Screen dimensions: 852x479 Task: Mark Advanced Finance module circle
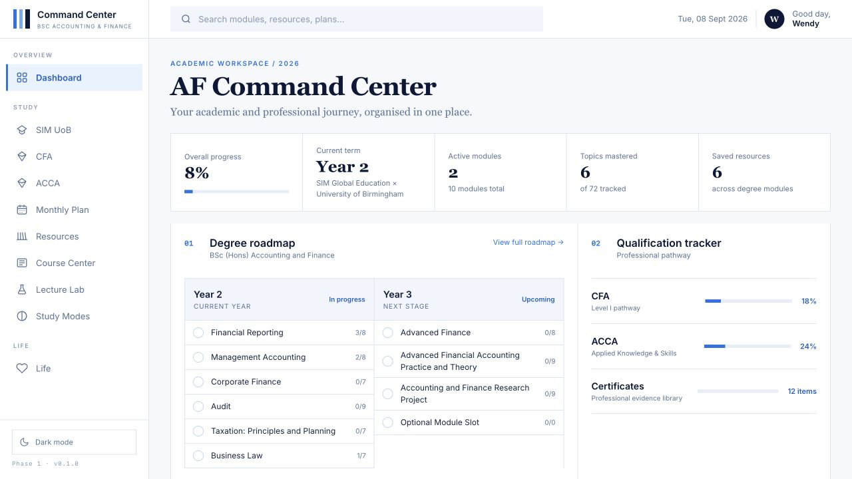click(388, 333)
